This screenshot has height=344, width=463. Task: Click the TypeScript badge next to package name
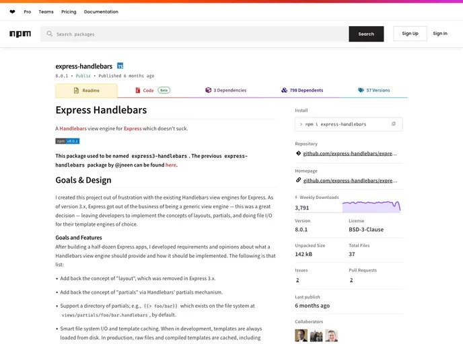click(x=120, y=66)
